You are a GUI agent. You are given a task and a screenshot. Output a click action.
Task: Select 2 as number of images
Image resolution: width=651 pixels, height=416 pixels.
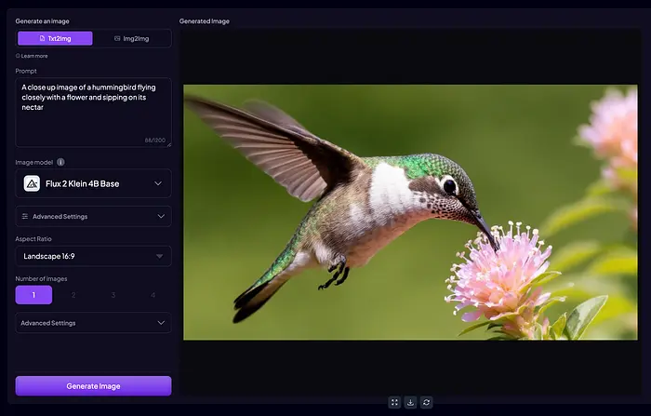point(73,295)
